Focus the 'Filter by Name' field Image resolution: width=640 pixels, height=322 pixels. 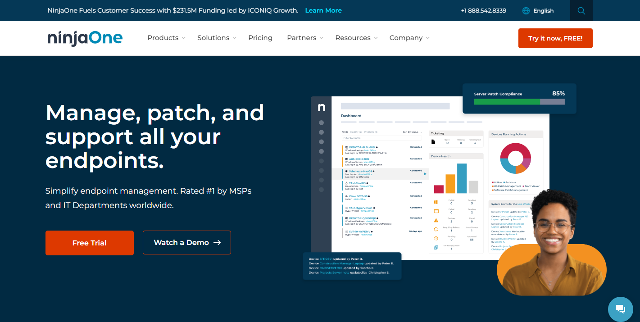tap(382, 138)
